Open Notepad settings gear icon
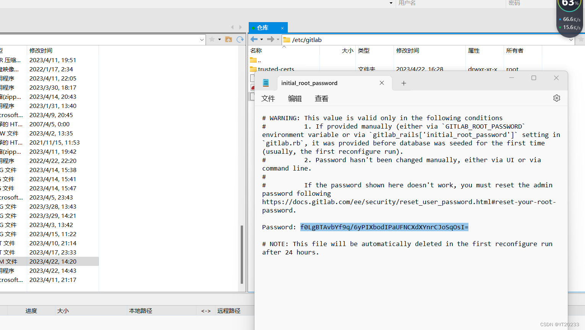The width and height of the screenshot is (585, 330). pyautogui.click(x=556, y=98)
